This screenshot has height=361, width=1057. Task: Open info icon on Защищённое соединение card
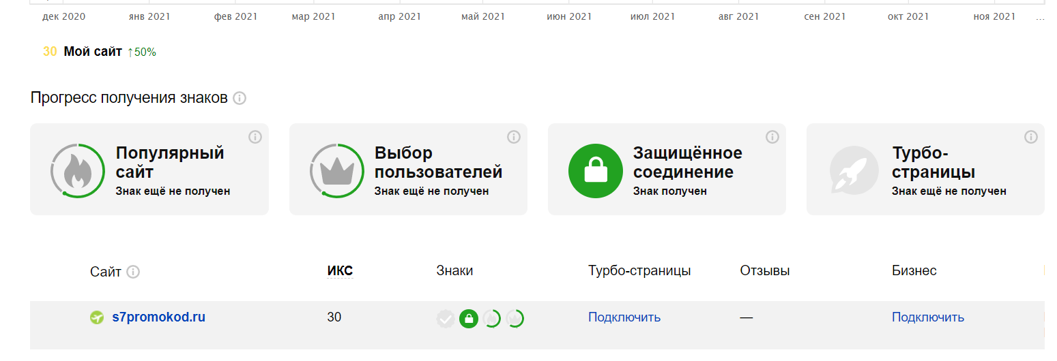pos(772,137)
